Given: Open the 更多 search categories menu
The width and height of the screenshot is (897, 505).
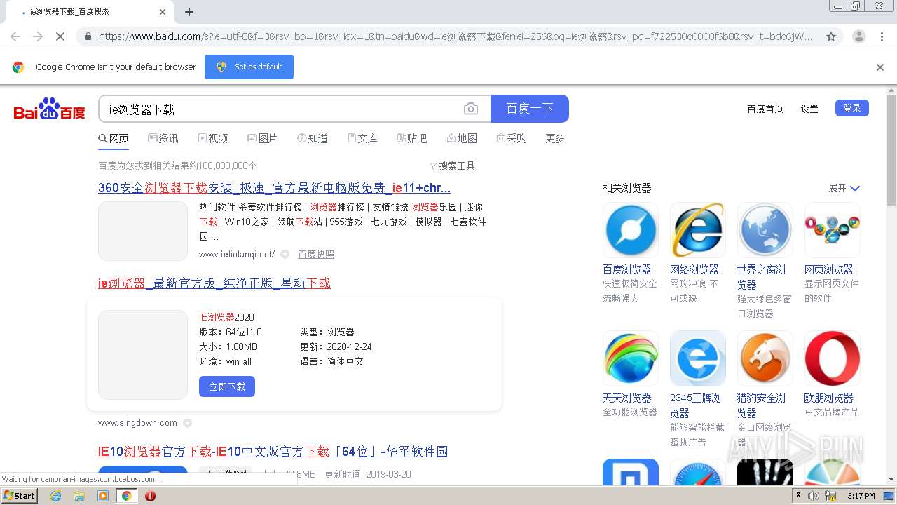Looking at the screenshot, I should (555, 138).
